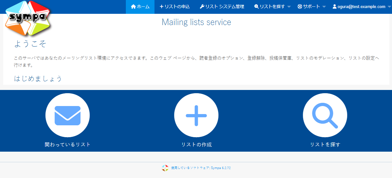Screen dimensions: 392x178
Task: Click the home icon in navigation bar
Action: click(x=133, y=6)
